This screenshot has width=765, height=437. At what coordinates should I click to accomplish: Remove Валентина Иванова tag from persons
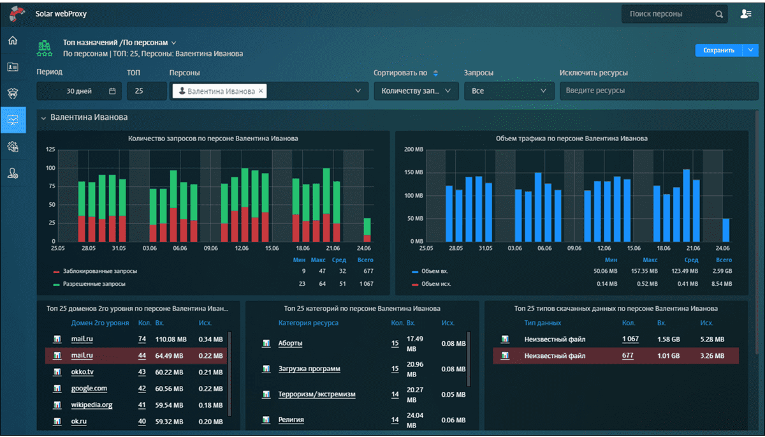260,91
